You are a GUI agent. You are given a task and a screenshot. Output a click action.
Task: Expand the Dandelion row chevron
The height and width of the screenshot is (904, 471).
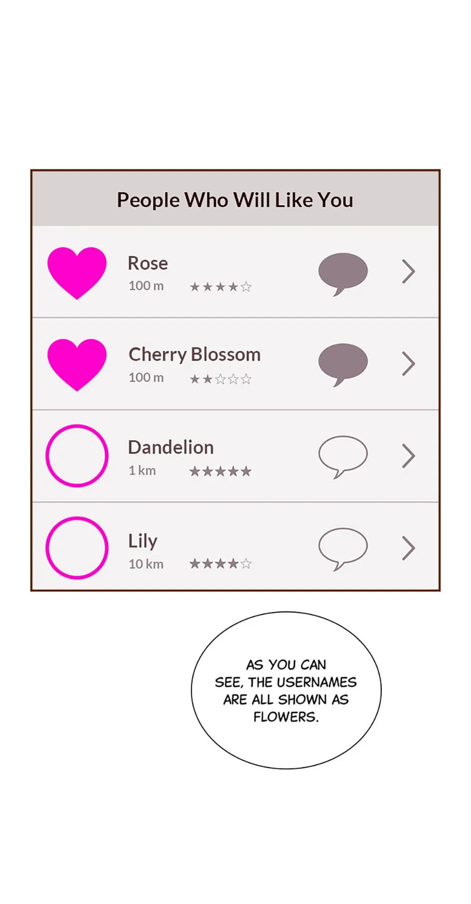click(408, 456)
